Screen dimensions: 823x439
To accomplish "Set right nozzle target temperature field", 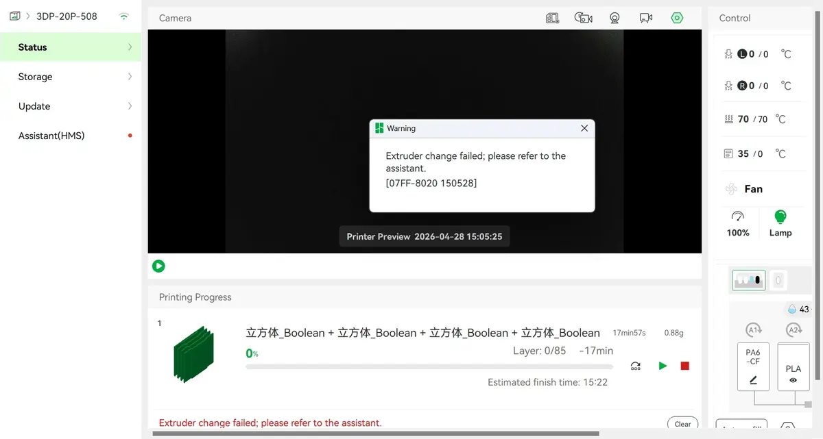I will click(x=765, y=86).
